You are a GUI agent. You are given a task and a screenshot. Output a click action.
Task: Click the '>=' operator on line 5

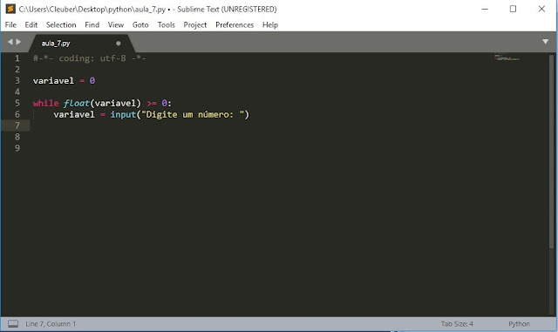(x=152, y=103)
